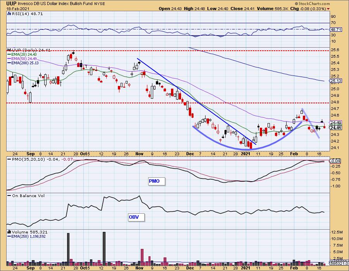349x271 pixels.
Task: Click the OBV annotation box
Action: [136, 217]
